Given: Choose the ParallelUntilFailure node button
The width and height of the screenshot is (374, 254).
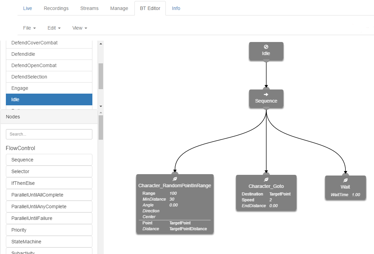Looking at the screenshot, I should point(49,218).
